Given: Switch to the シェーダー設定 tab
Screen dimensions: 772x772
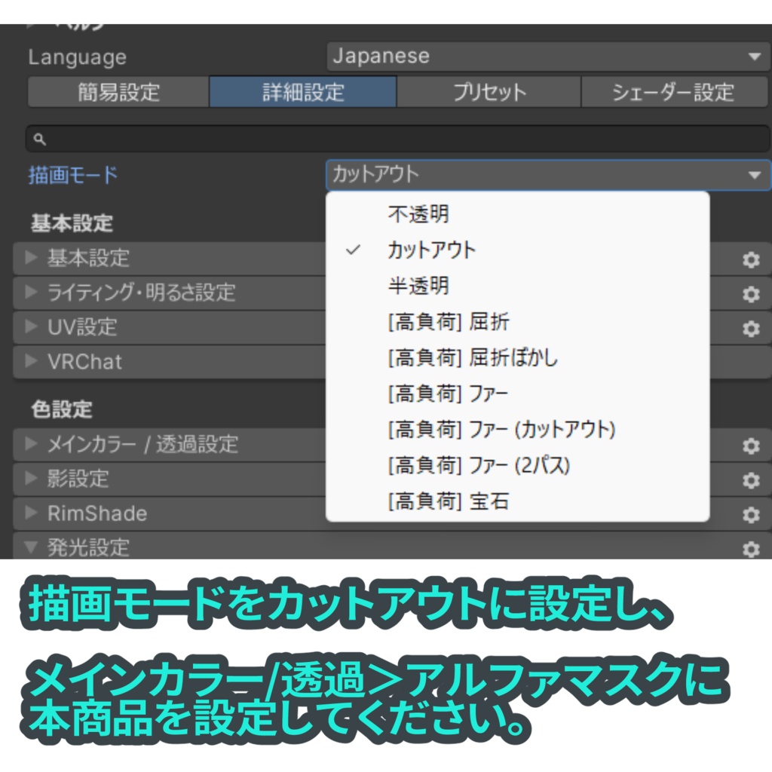Looking at the screenshot, I should pyautogui.click(x=674, y=92).
